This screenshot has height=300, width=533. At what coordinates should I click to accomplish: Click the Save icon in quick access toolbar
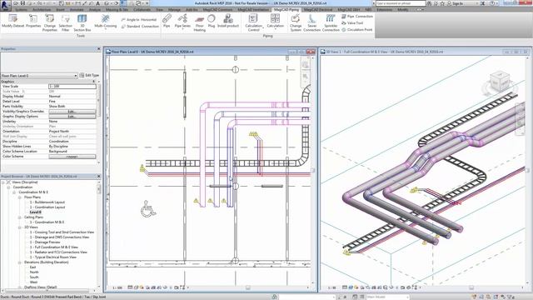click(22, 3)
